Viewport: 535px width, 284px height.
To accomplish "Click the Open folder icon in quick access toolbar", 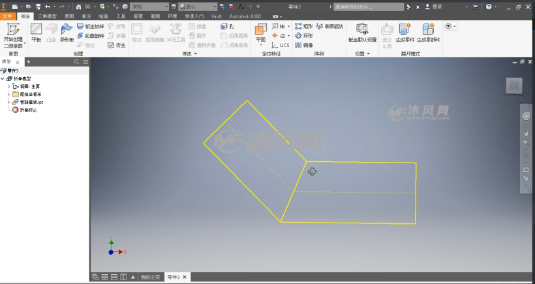I will point(29,7).
